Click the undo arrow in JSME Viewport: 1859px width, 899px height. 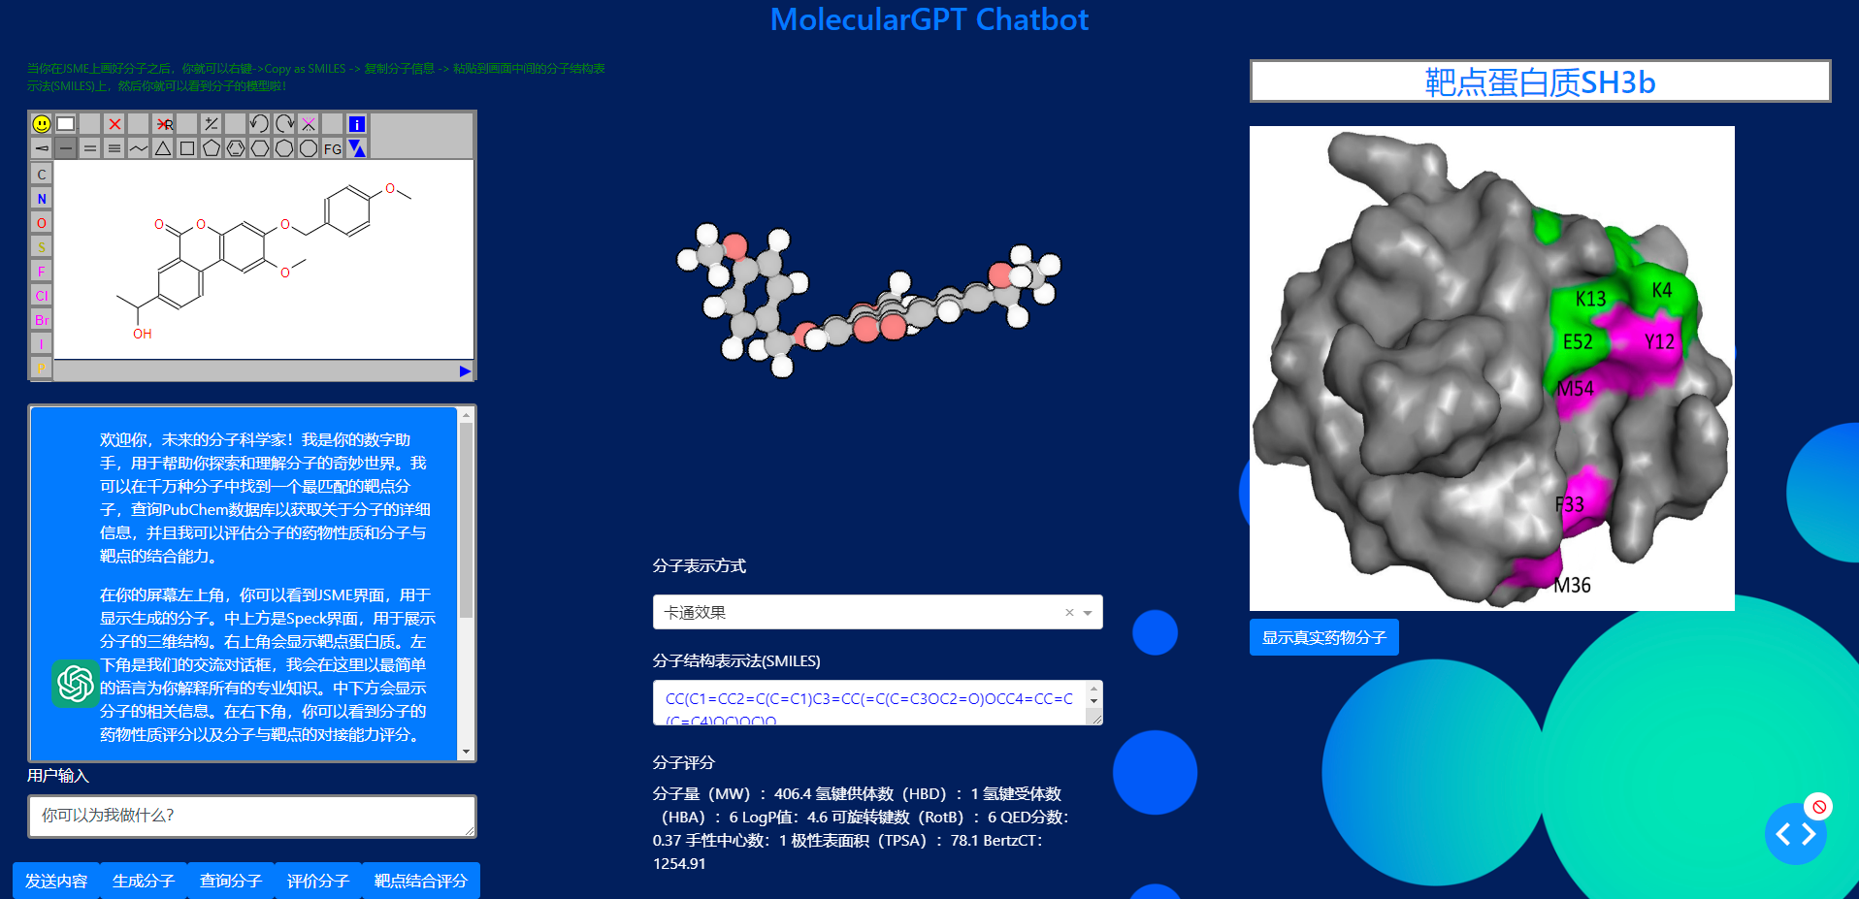[x=259, y=124]
